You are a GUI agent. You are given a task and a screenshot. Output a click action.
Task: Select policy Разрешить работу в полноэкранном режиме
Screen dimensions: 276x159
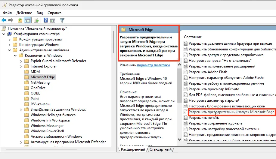pos(226,83)
